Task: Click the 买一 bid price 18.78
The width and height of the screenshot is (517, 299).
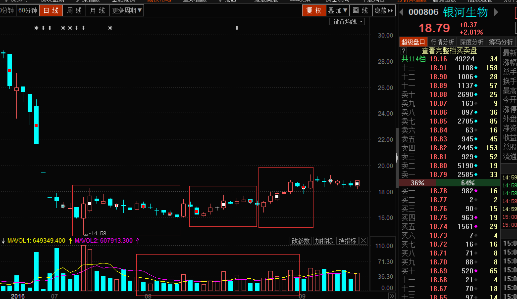Action: pos(438,191)
